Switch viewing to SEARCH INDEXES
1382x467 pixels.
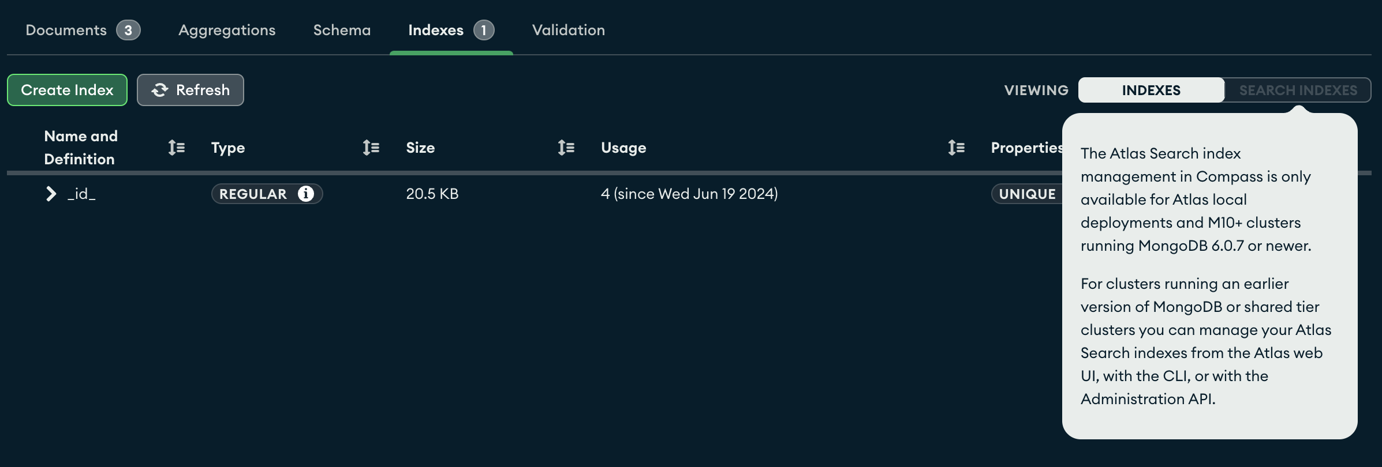[x=1298, y=90]
